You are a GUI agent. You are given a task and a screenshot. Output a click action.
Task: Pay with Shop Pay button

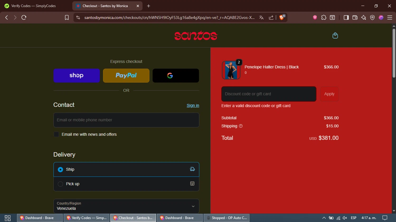click(x=77, y=76)
